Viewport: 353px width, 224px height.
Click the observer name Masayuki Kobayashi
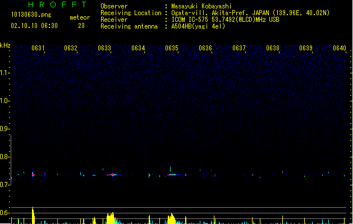coord(201,6)
